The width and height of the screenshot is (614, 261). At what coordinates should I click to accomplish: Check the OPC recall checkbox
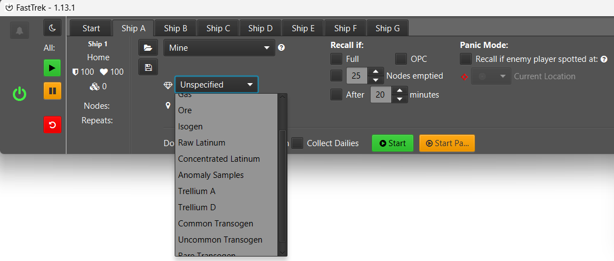(x=401, y=59)
